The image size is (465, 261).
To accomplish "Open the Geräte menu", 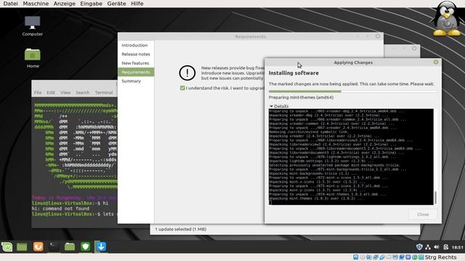I will (x=116, y=4).
